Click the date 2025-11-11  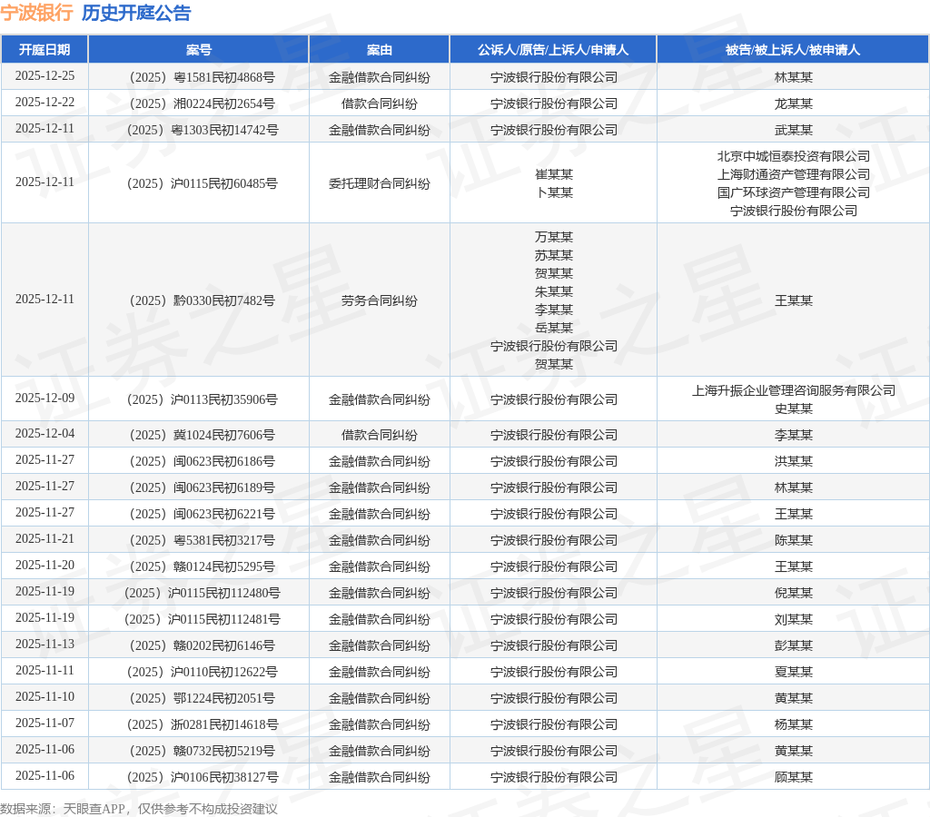point(45,670)
